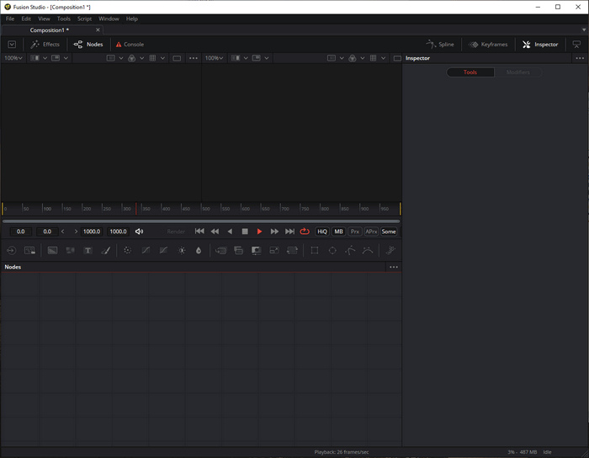Click the Stop playback button
This screenshot has width=589, height=458.
(x=245, y=232)
